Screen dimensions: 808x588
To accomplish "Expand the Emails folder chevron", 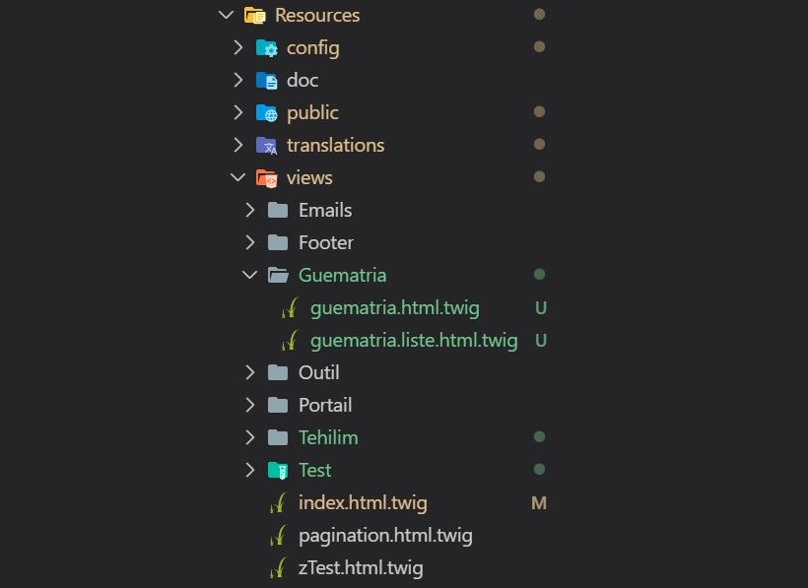I will point(250,210).
